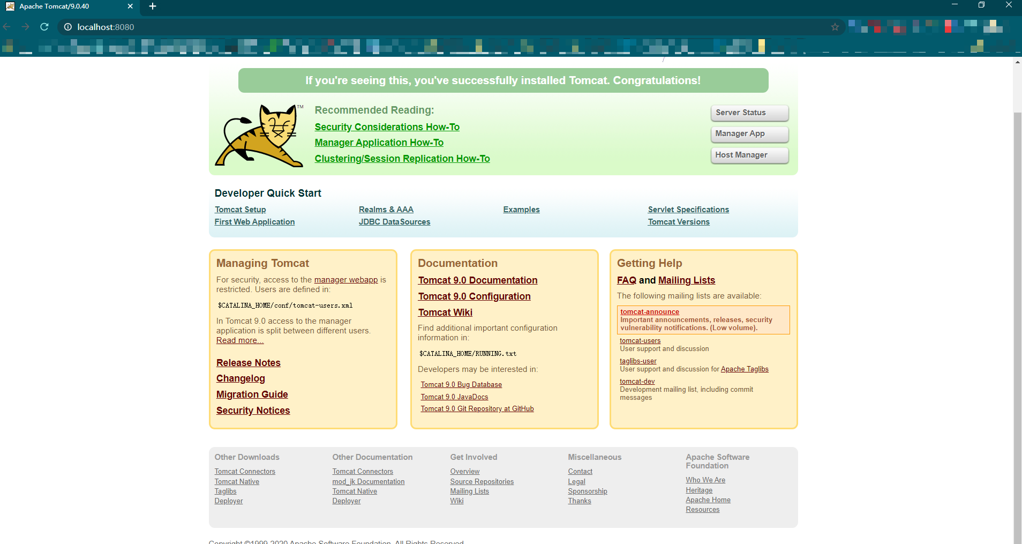Open the Sponsorship link
Image resolution: width=1022 pixels, height=544 pixels.
[x=588, y=491]
